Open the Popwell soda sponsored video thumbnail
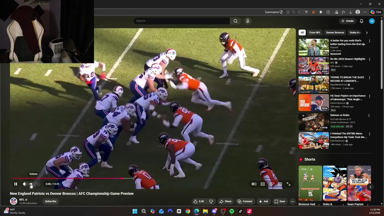 point(314,47)
